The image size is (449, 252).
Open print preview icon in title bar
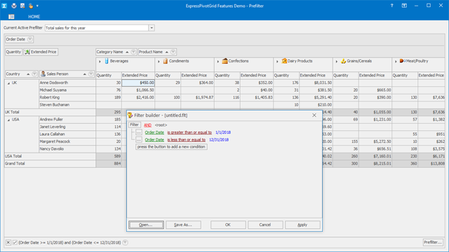(x=22, y=6)
